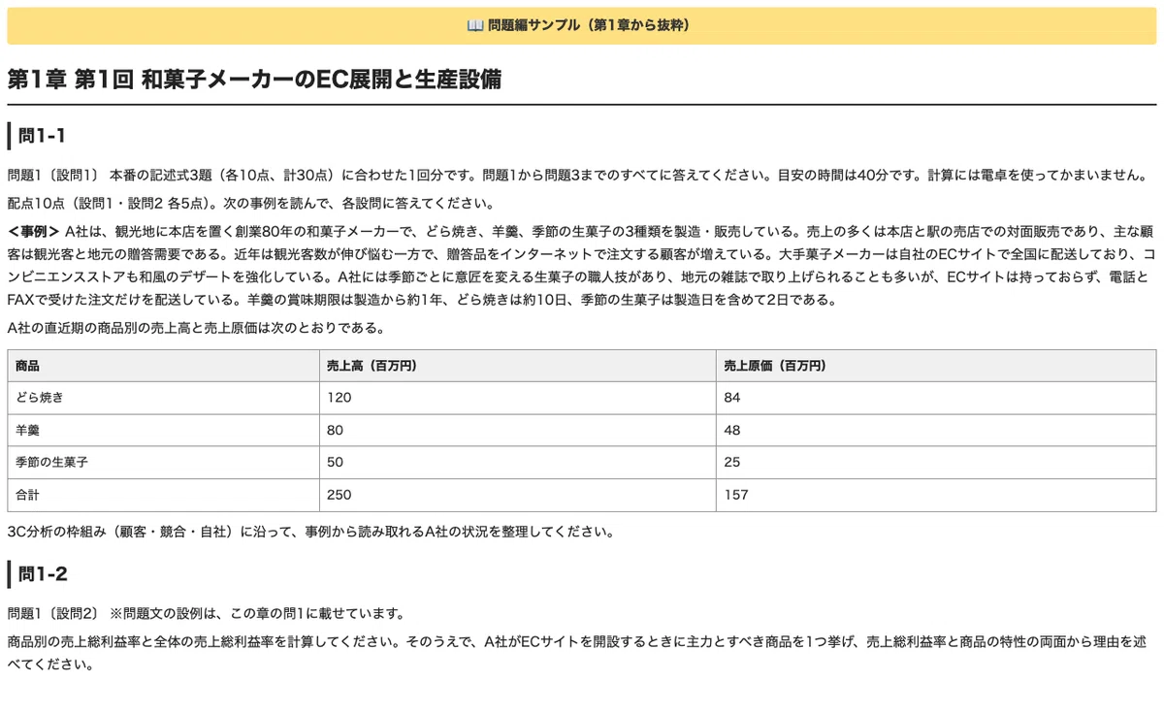1164x714 pixels.
Task: Select the 合計 row label
Action: pyautogui.click(x=163, y=495)
